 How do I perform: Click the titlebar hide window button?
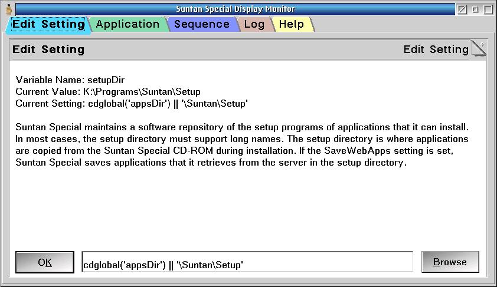(462, 9)
